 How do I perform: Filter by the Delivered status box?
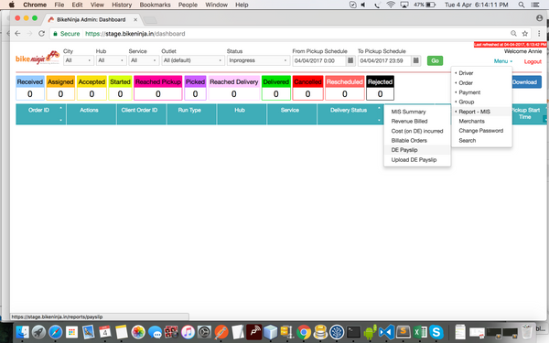(x=276, y=88)
